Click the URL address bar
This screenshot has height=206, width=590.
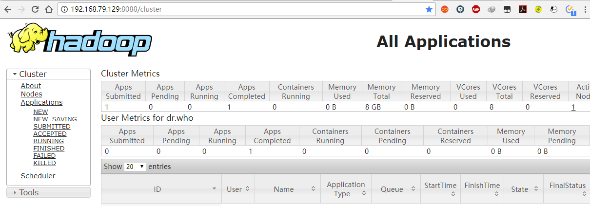coord(244,9)
